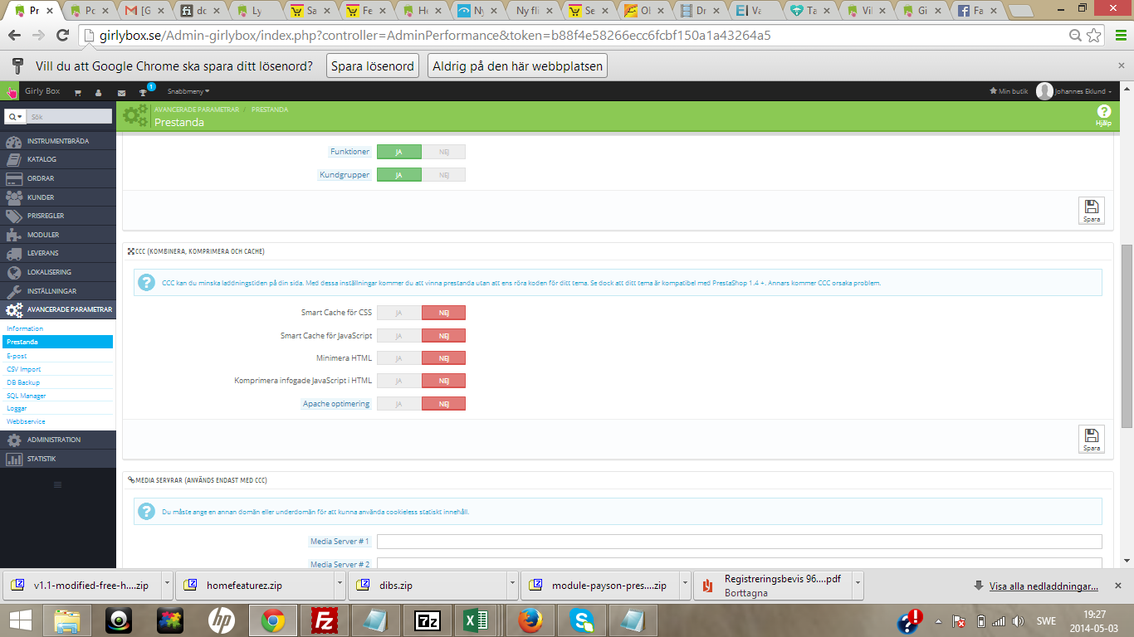Show hidden system tray icons

(937, 620)
